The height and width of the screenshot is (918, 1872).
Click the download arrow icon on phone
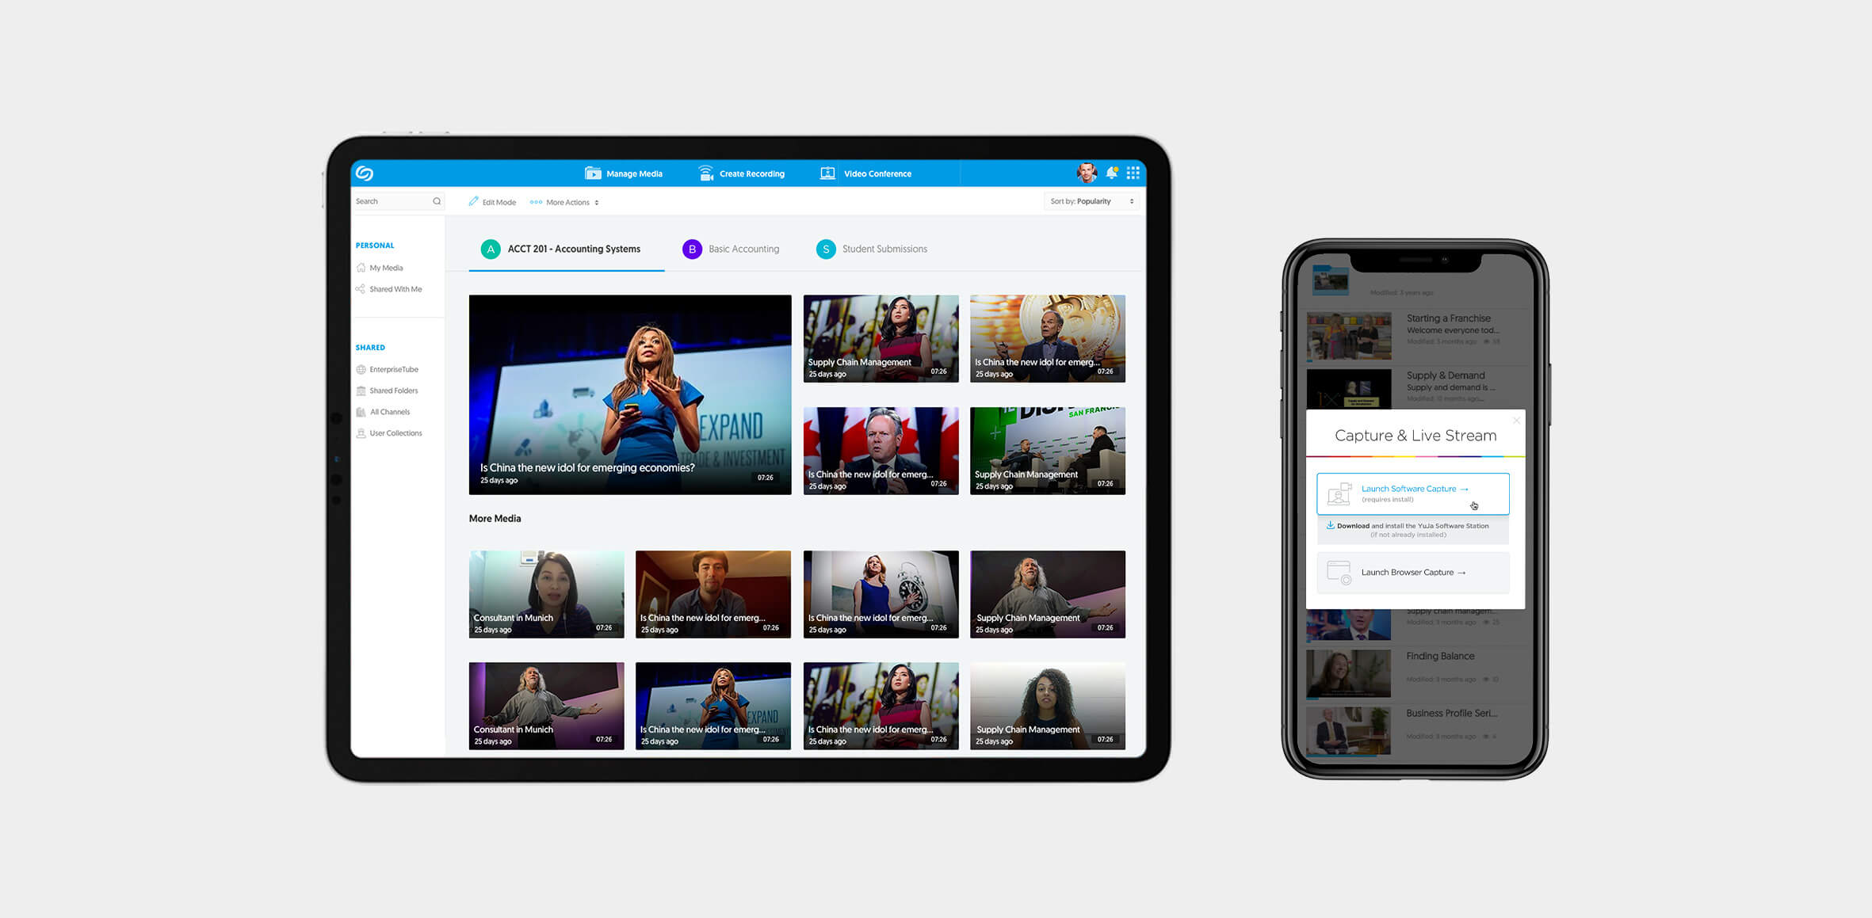(1330, 525)
